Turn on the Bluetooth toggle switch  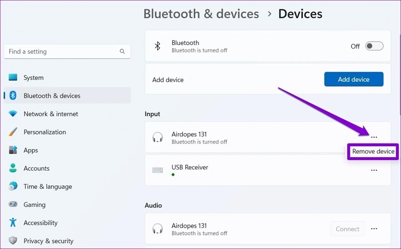click(374, 46)
